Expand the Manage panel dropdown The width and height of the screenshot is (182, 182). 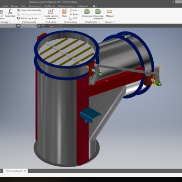(10, 22)
